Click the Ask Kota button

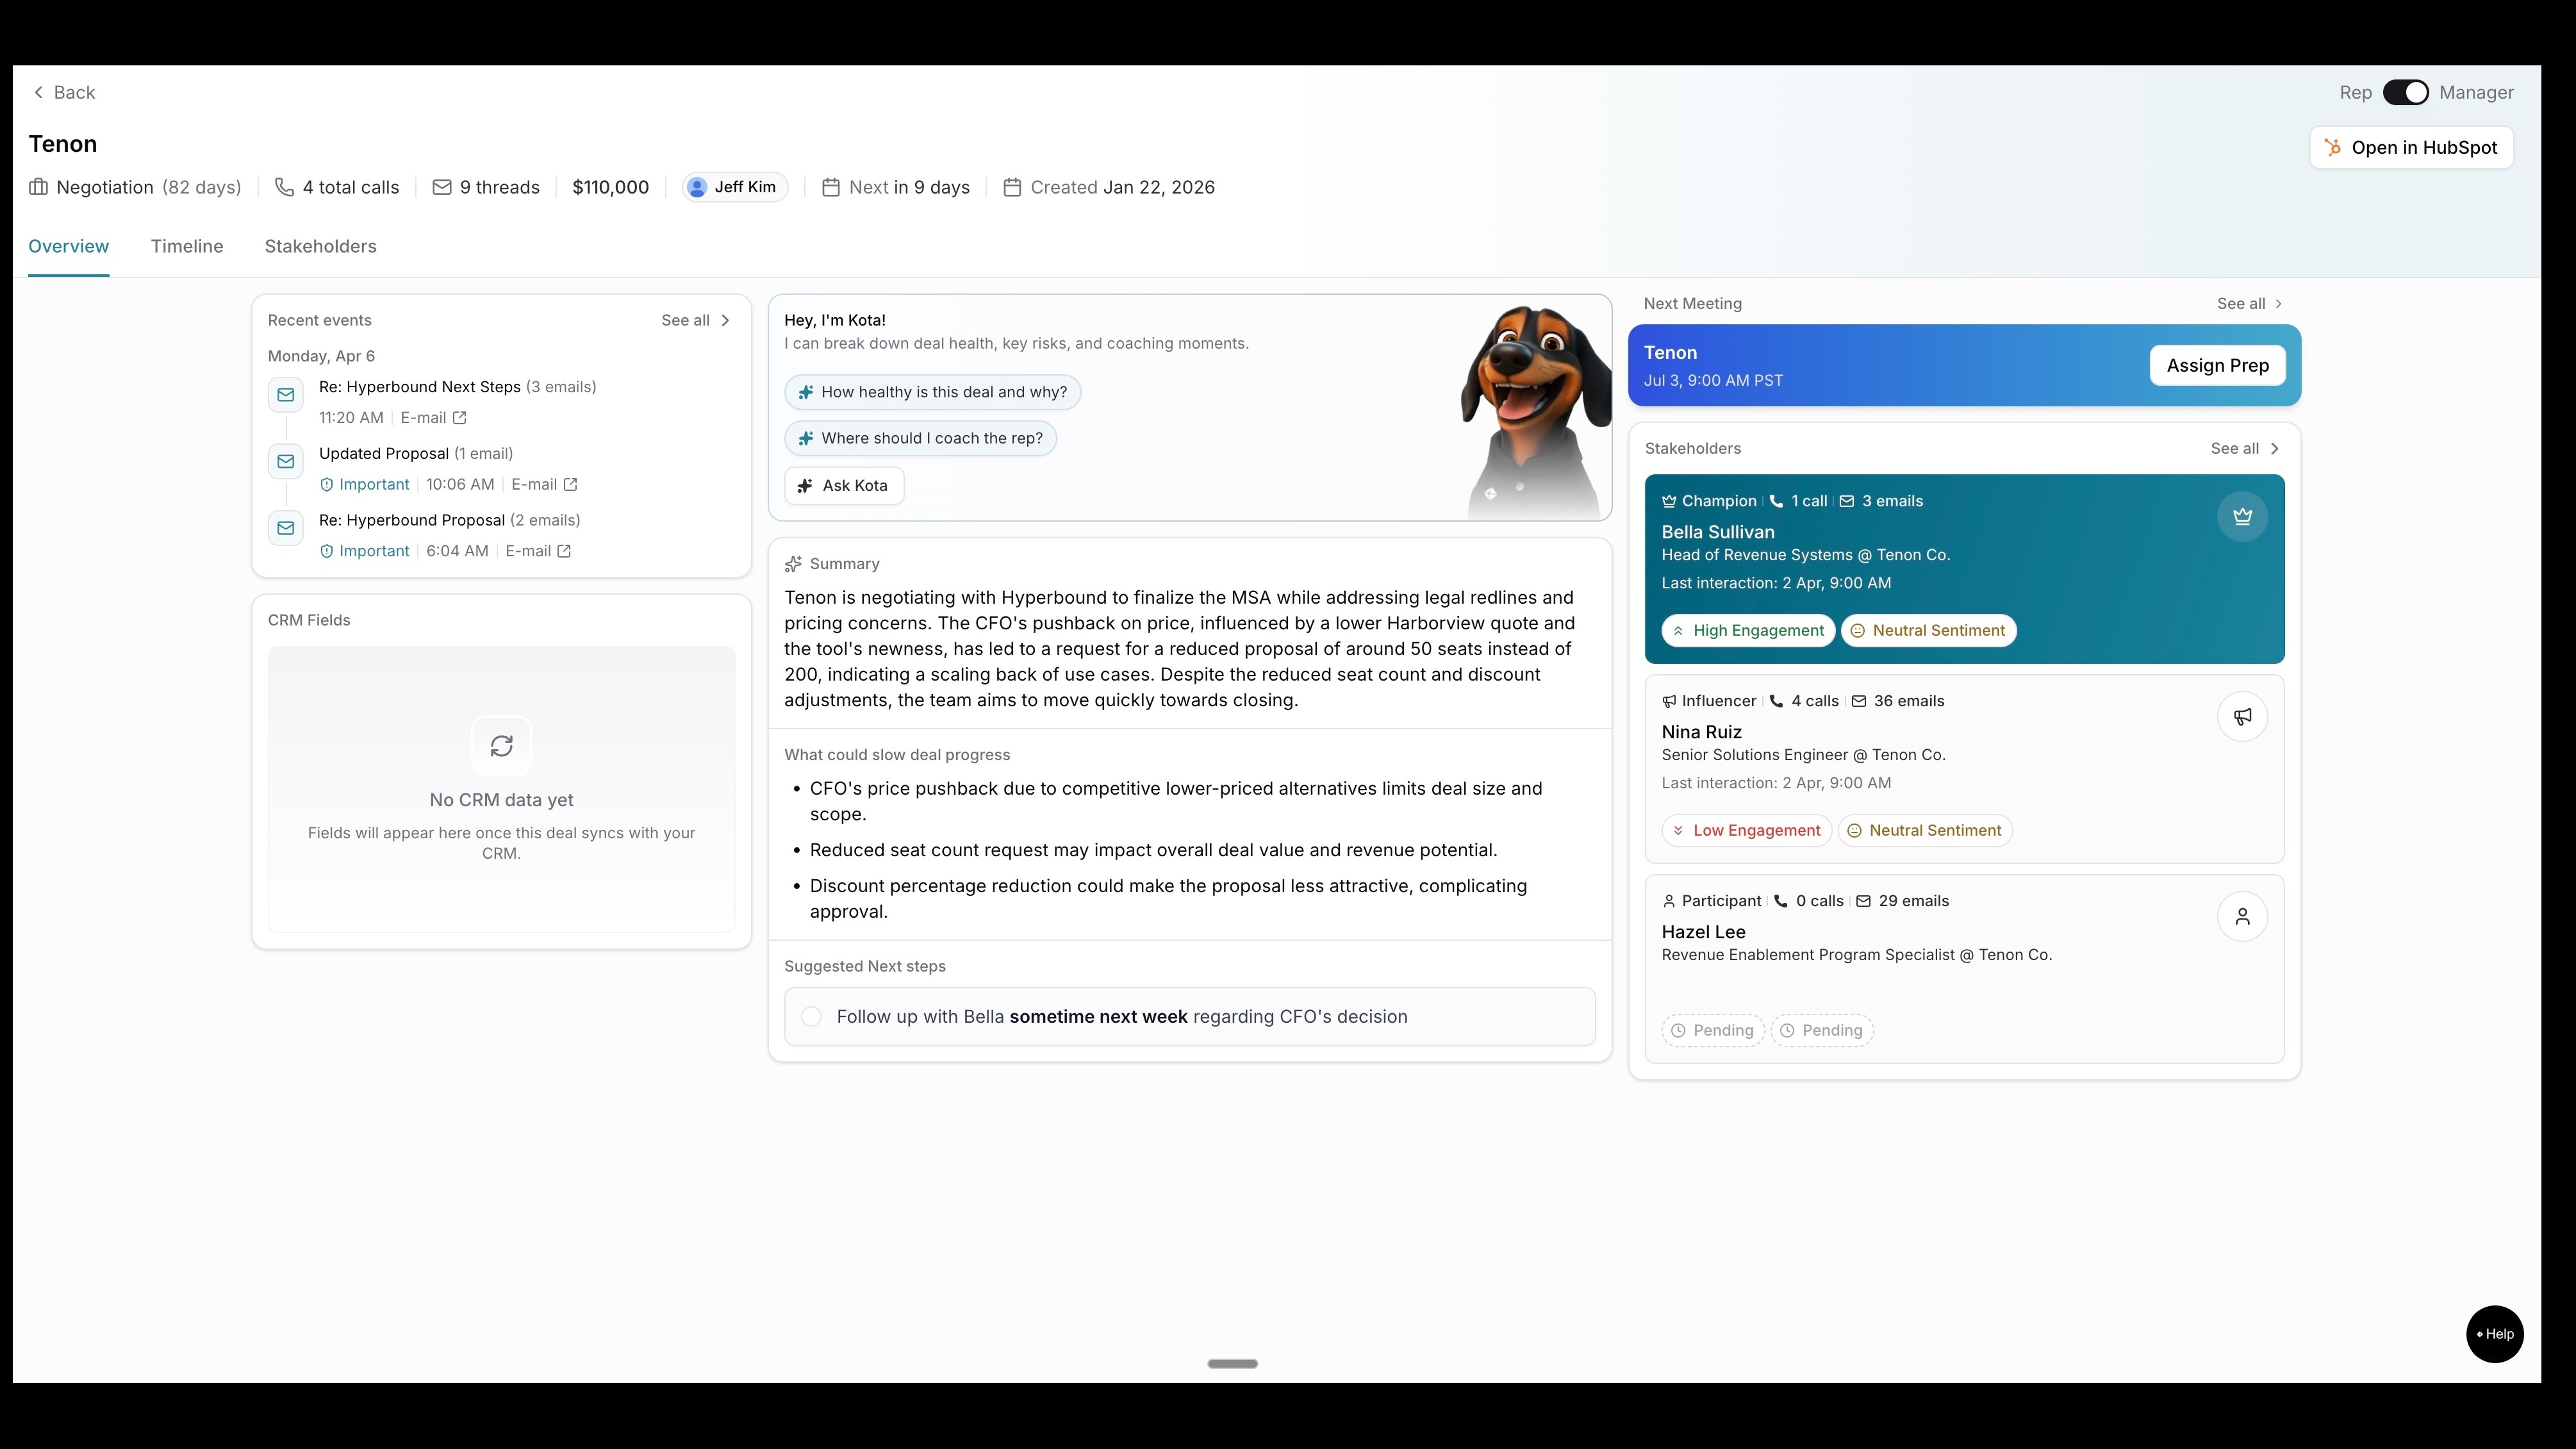point(844,485)
